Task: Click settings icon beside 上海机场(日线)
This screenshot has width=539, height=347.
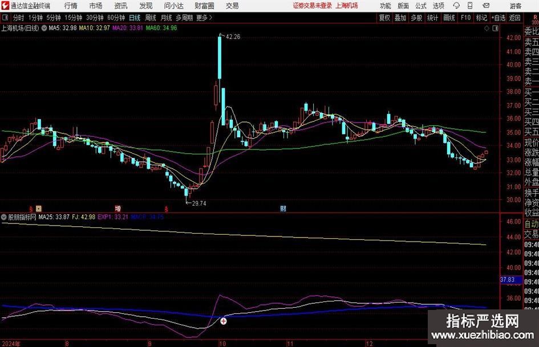Action: point(44,28)
